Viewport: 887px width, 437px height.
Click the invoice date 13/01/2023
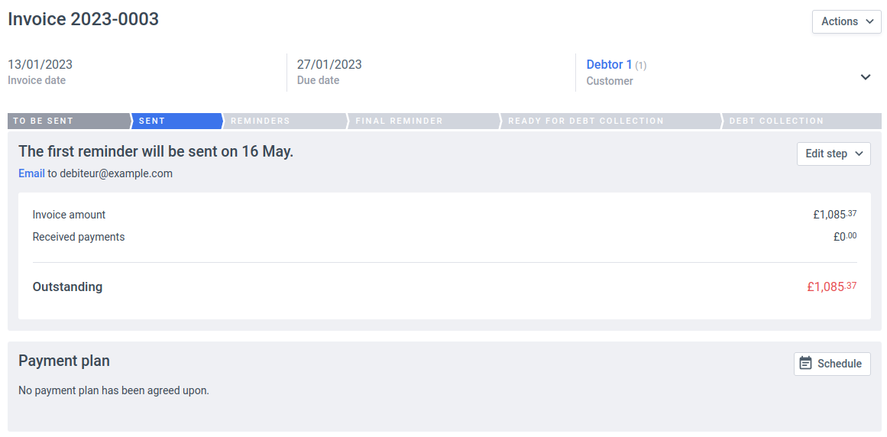tap(40, 65)
